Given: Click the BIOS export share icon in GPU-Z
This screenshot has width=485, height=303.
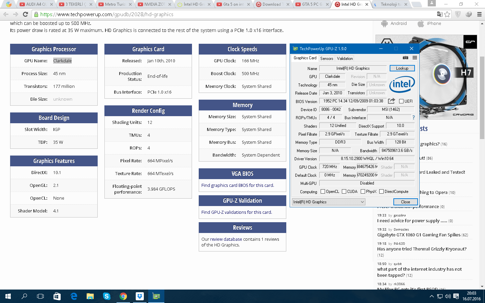Looking at the screenshot, I should pos(391,101).
